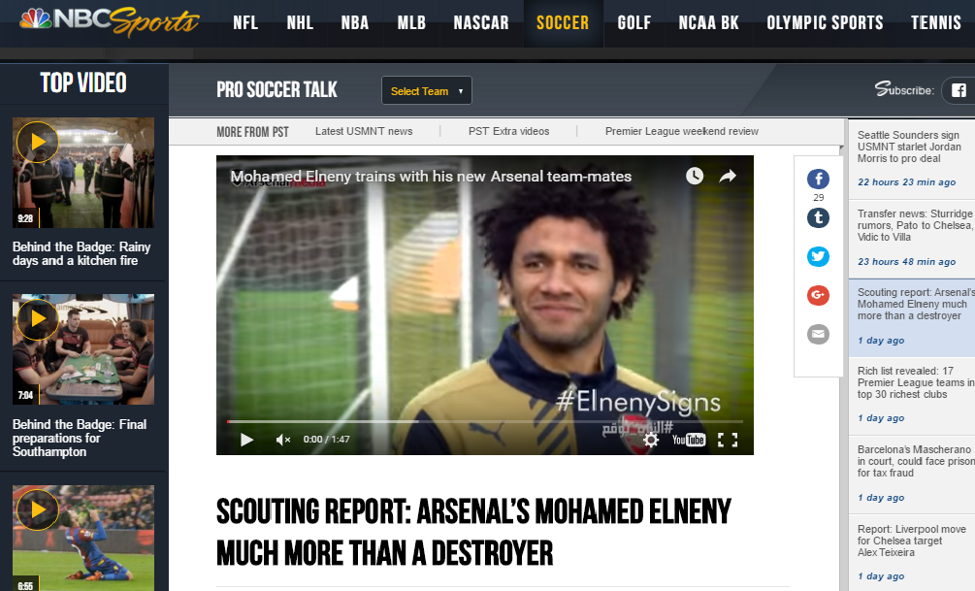Open Latest USMNT news link
975x591 pixels.
click(364, 131)
